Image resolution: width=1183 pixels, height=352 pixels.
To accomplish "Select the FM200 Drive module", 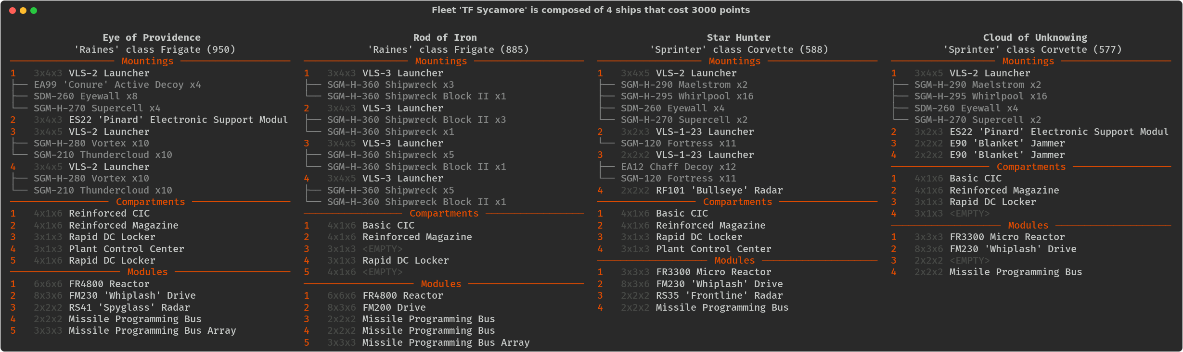I will tap(394, 307).
